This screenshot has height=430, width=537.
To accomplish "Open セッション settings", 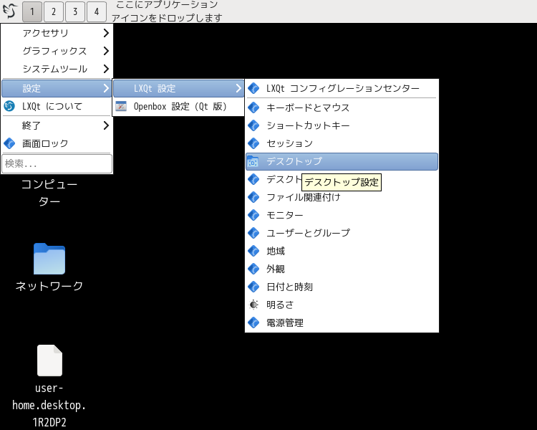I will [342, 143].
